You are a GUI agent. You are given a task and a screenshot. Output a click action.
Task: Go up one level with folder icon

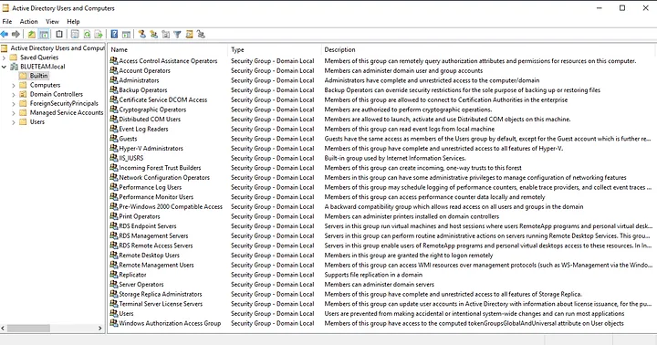click(32, 35)
